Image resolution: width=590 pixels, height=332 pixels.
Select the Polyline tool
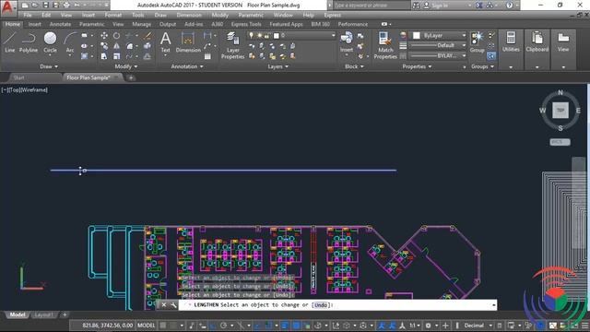pyautogui.click(x=29, y=42)
